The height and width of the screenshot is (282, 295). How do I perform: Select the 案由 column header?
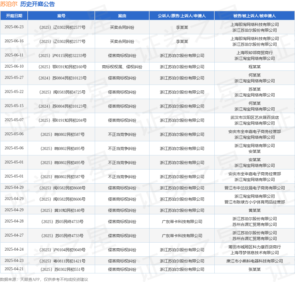point(122,16)
